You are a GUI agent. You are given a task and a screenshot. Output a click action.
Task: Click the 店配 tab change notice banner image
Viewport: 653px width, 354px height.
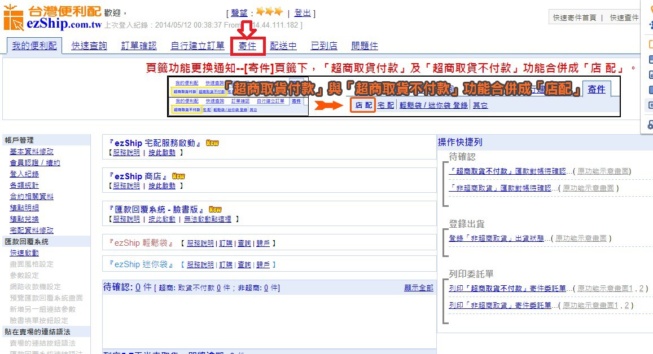tap(393, 96)
